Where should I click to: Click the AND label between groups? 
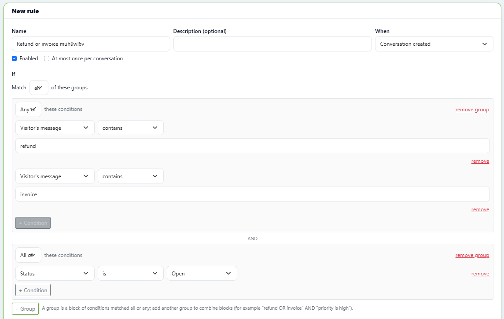point(253,238)
